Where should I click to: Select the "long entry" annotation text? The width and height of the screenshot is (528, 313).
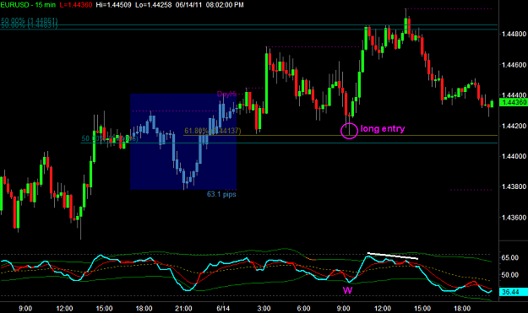coord(383,128)
